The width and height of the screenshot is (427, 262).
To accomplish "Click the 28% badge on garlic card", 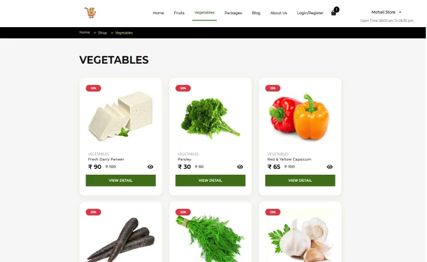I will pyautogui.click(x=273, y=212).
